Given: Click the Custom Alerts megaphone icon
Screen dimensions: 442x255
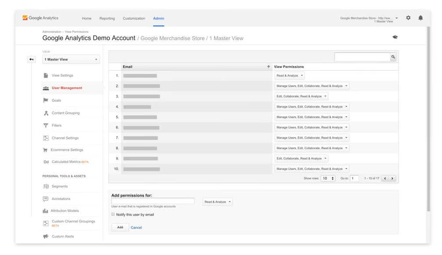Looking at the screenshot, I should coord(46,237).
